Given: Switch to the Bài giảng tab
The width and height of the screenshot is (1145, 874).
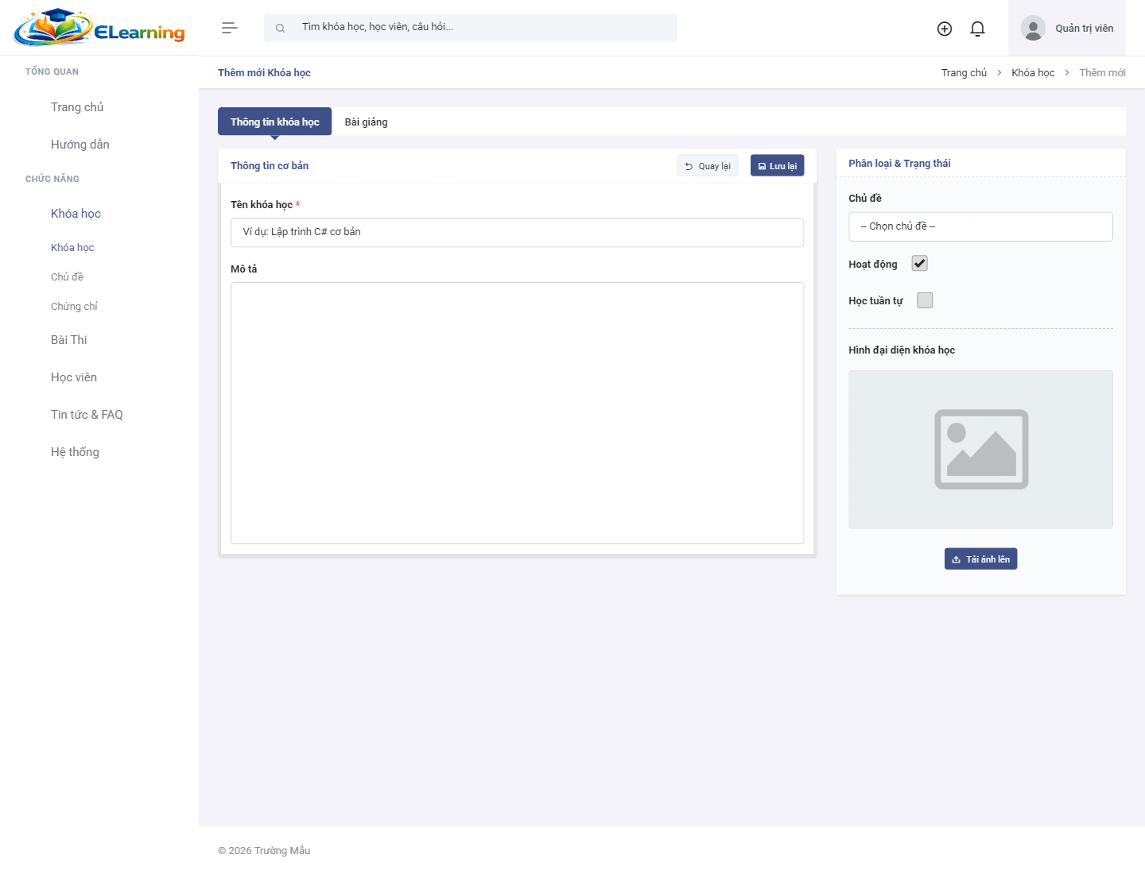Looking at the screenshot, I should (366, 122).
